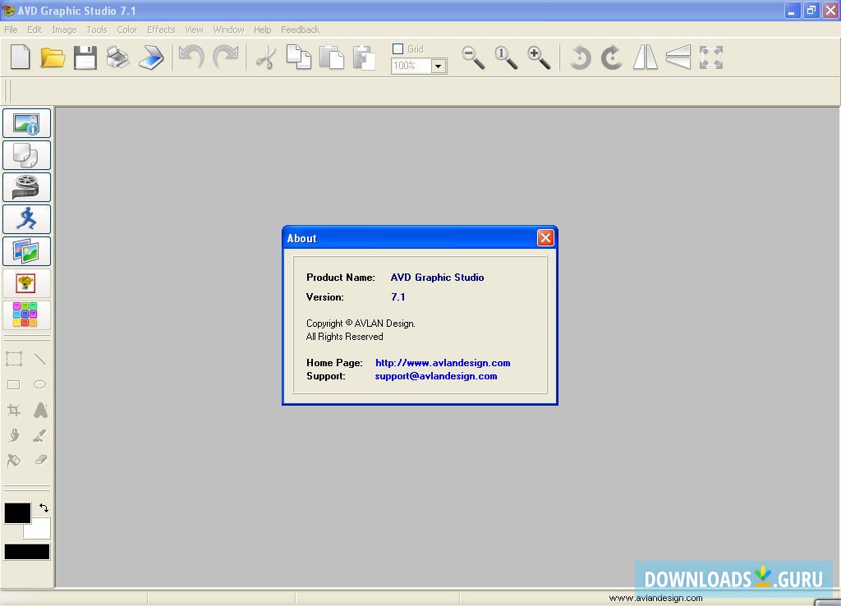Click the rotate left icon
841x606 pixels.
[x=579, y=57]
